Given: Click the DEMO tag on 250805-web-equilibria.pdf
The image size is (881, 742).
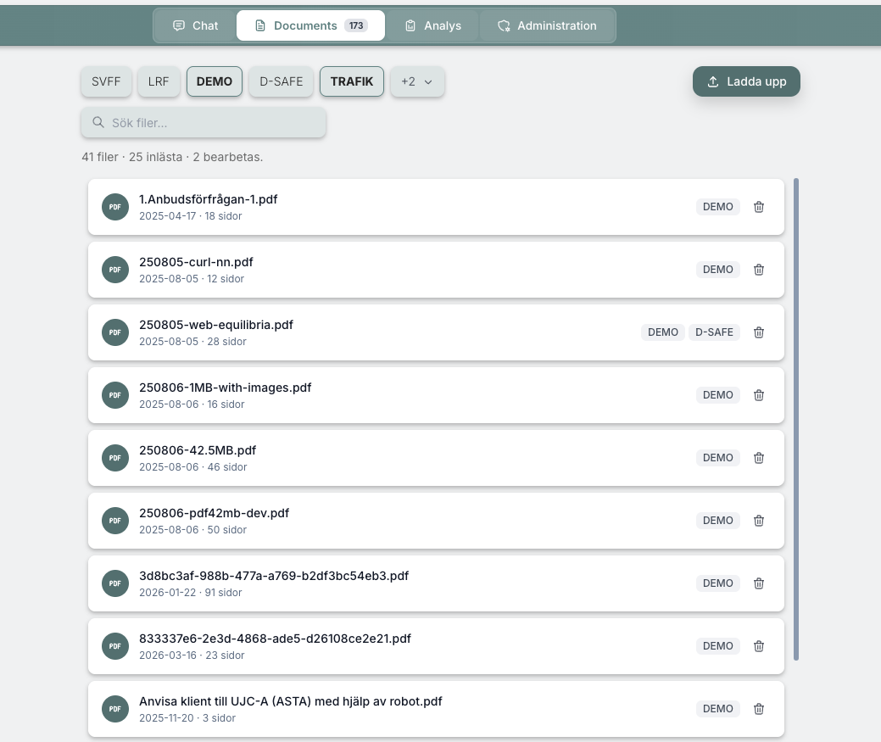Looking at the screenshot, I should pos(663,332).
